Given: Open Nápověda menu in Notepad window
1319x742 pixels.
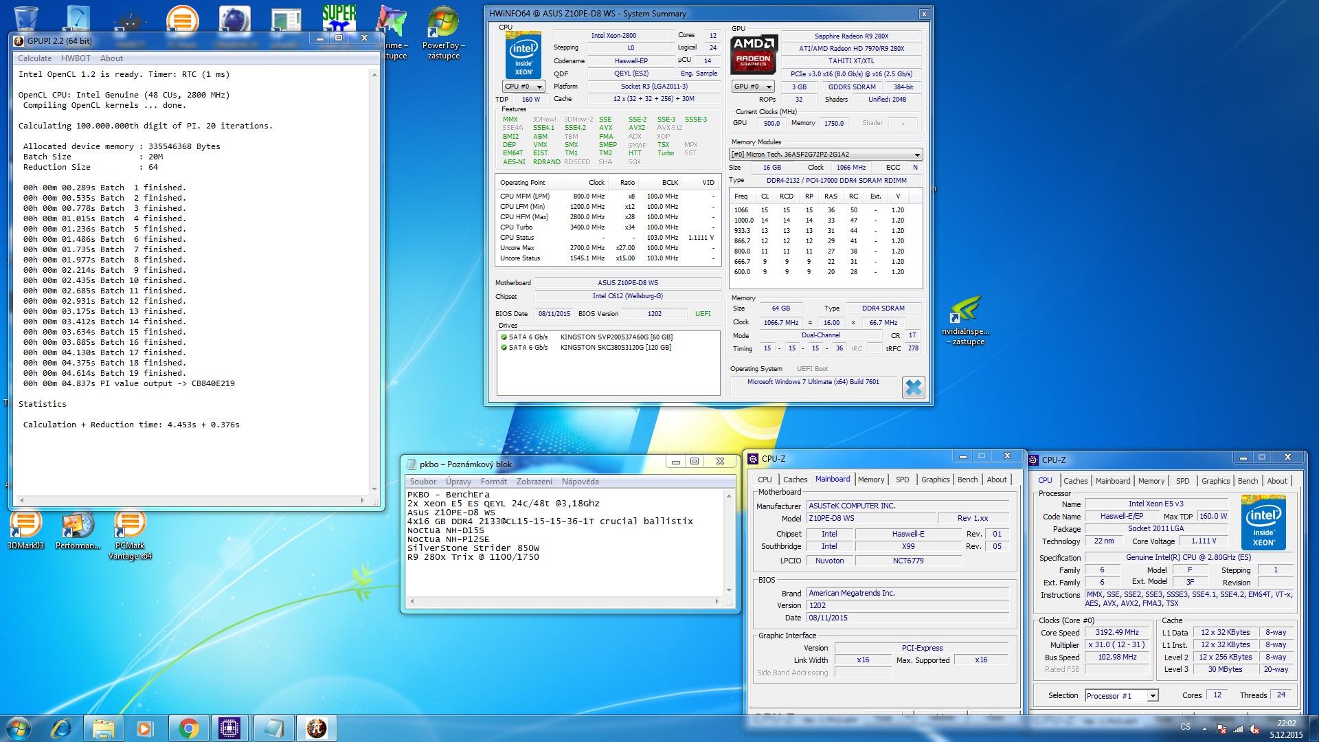Looking at the screenshot, I should [x=580, y=482].
